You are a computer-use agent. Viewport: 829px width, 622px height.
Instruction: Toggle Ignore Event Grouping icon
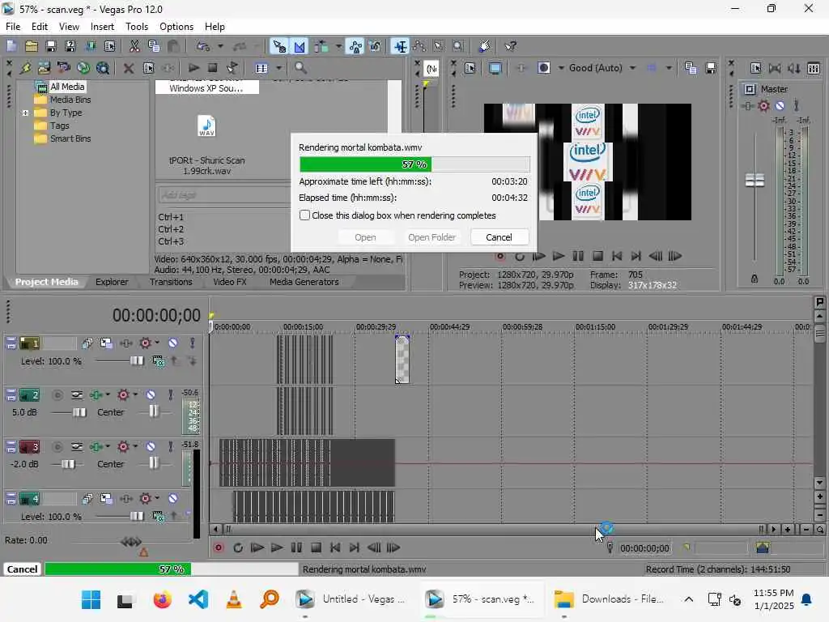(375, 46)
